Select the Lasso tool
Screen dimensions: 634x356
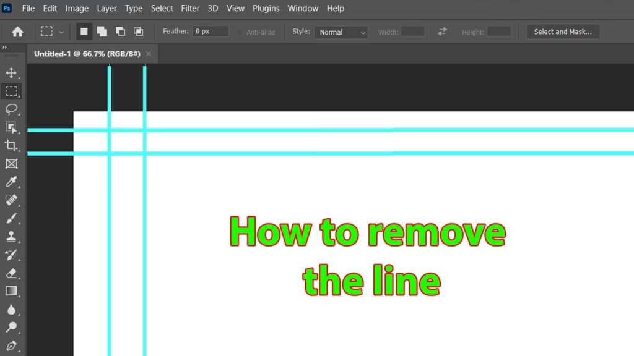[11, 109]
